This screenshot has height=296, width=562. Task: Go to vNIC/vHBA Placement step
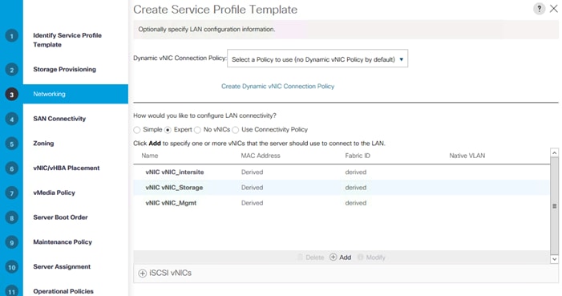coord(67,168)
